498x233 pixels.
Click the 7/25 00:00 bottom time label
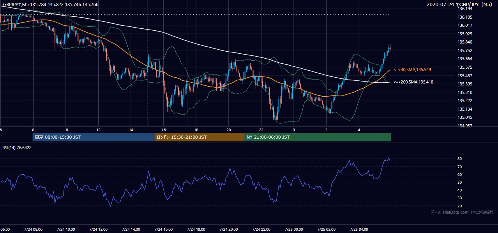[x=294, y=229]
